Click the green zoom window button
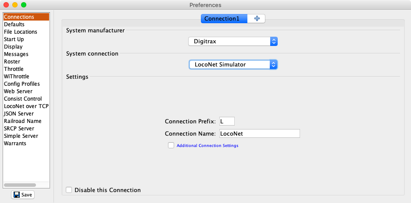Image resolution: width=411 pixels, height=203 pixels. click(x=24, y=5)
